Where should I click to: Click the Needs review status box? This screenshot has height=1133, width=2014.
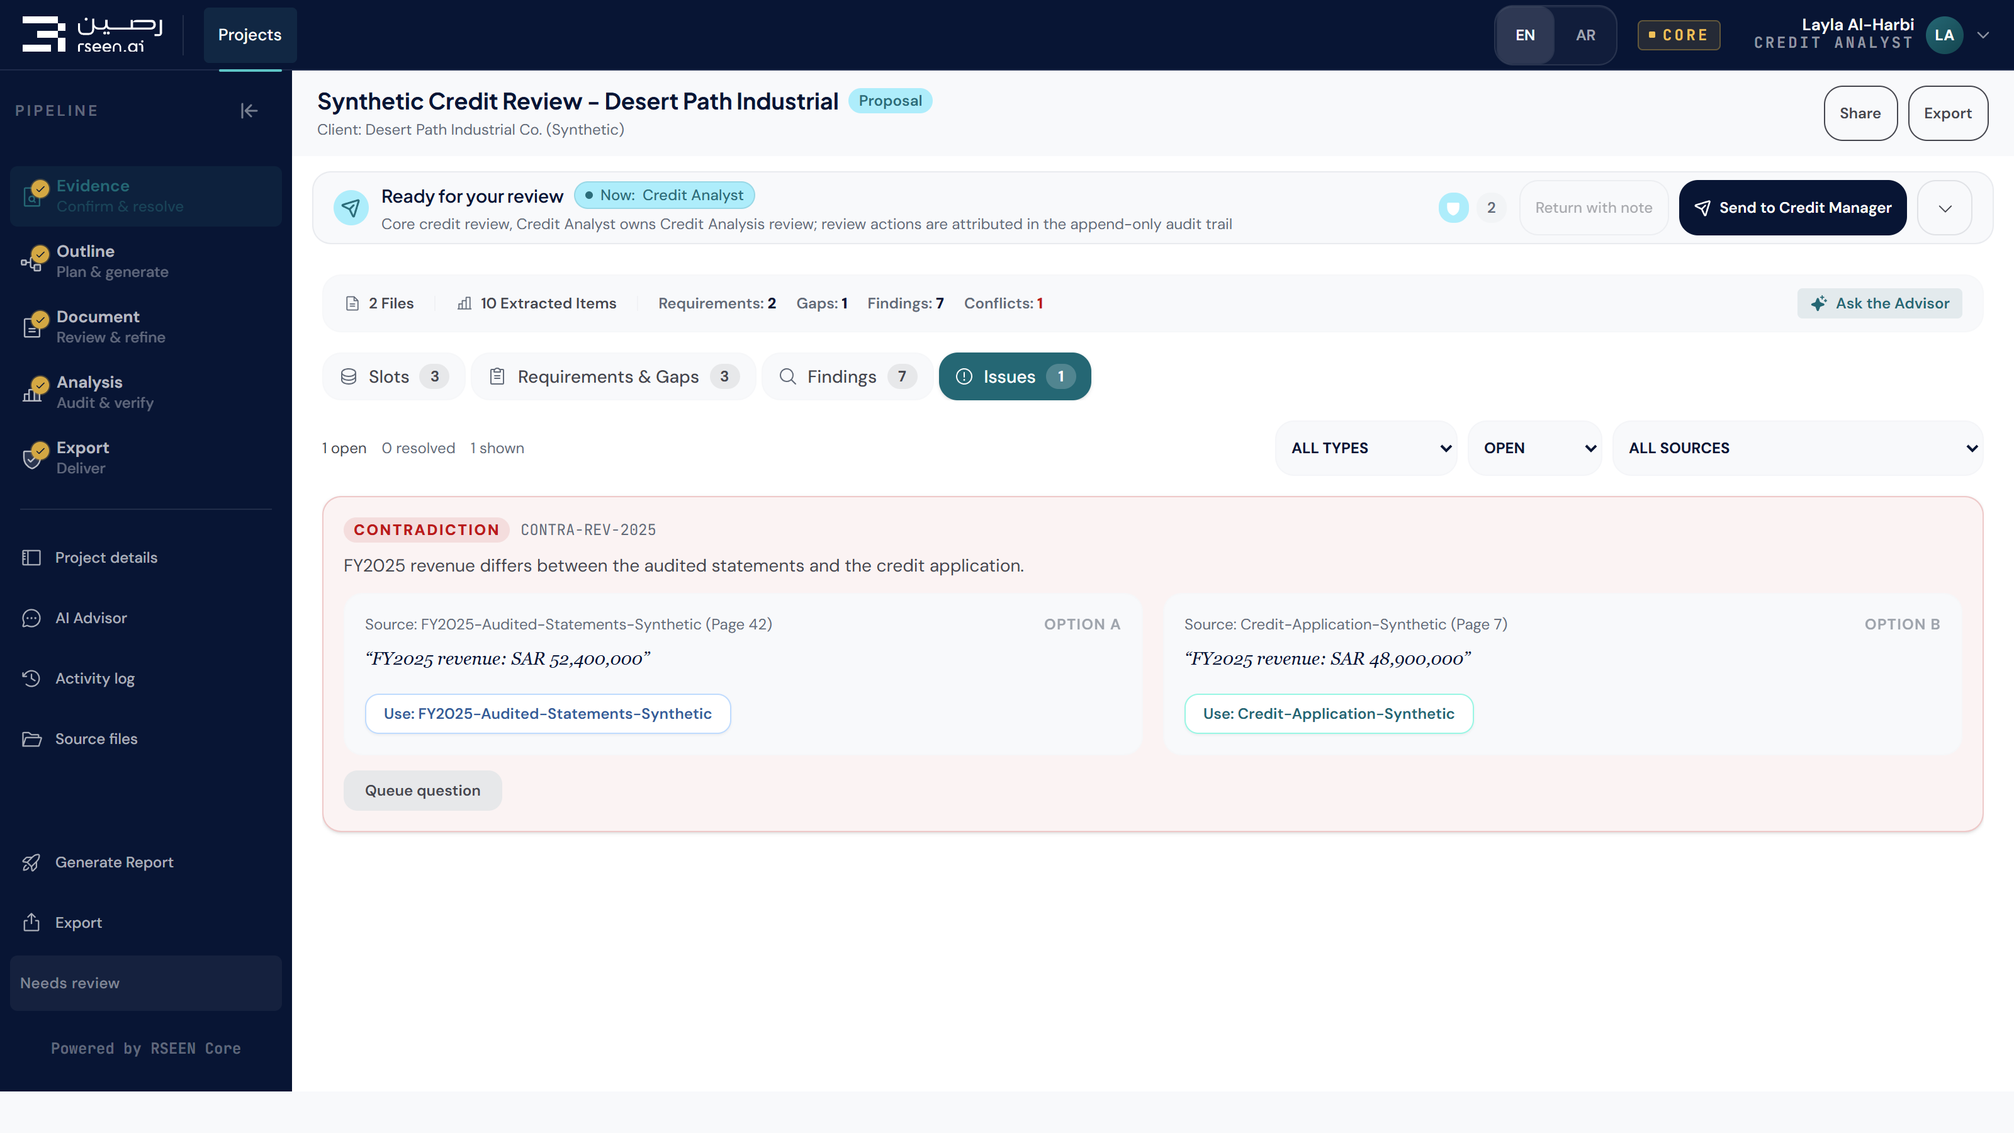(146, 984)
